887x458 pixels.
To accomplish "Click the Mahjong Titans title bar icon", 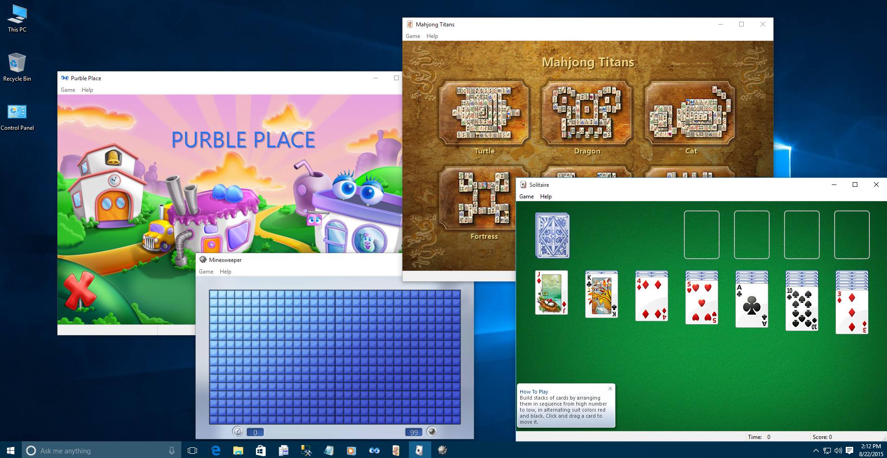I will [x=409, y=25].
